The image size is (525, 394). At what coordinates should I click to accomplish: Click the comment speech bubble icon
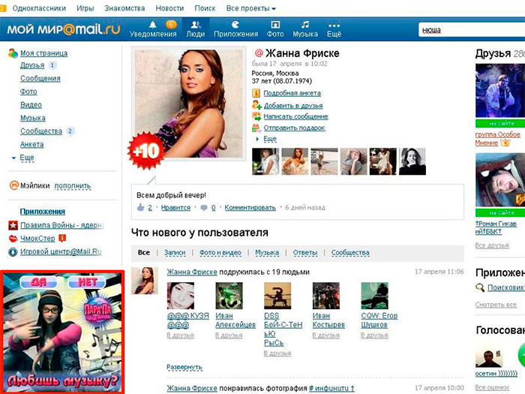203,208
